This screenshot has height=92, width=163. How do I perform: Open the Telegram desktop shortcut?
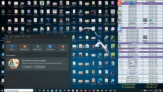click(113, 81)
